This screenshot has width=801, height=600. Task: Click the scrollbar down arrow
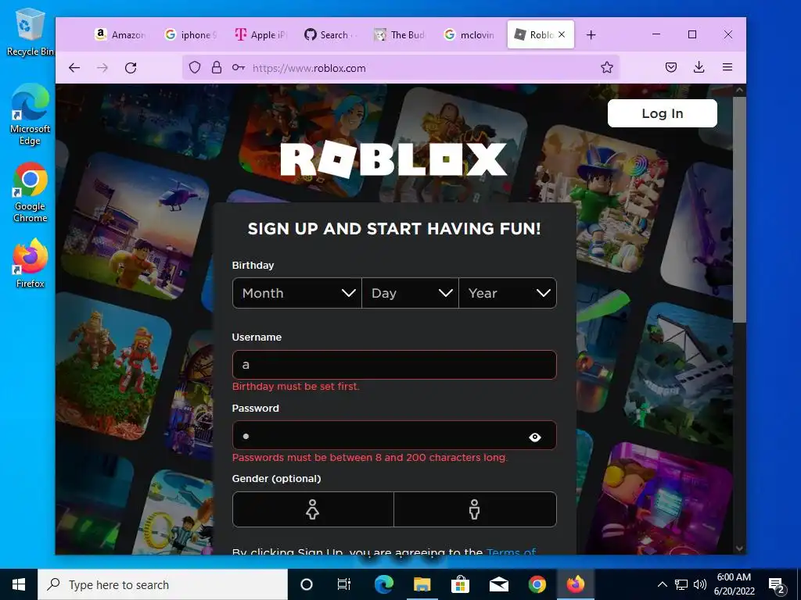click(x=739, y=548)
